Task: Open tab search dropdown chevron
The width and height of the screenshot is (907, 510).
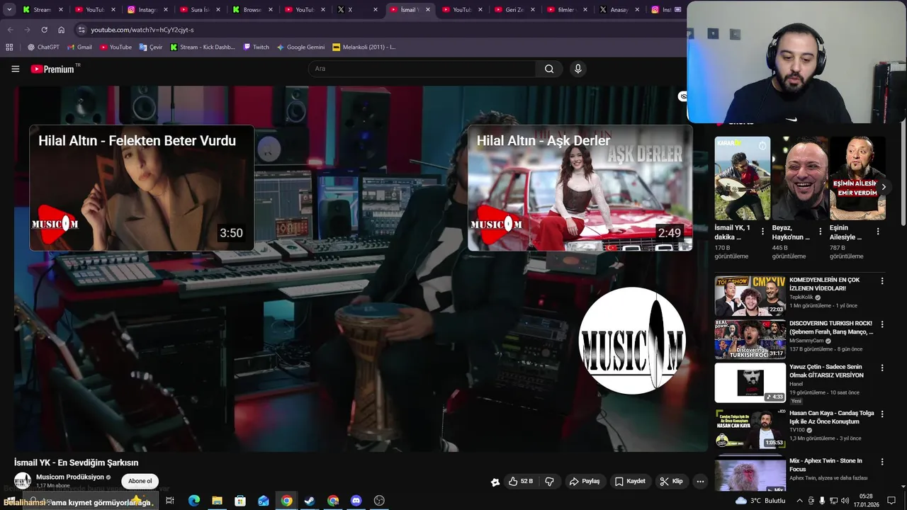Action: (9, 10)
